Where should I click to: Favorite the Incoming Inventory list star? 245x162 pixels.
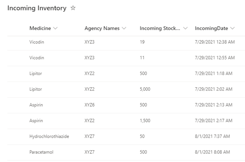(x=73, y=8)
